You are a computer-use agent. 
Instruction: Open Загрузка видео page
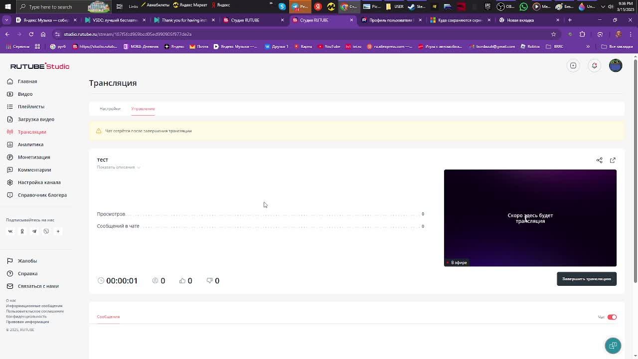[x=36, y=119]
